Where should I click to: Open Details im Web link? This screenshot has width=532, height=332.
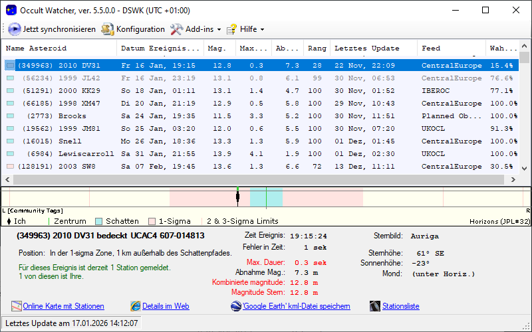coord(166,306)
